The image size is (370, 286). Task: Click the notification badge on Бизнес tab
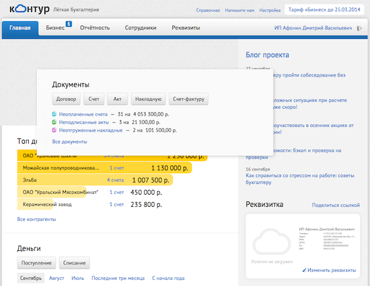pyautogui.click(x=69, y=23)
